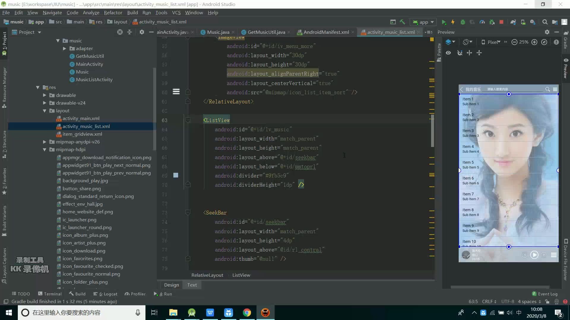
Task: Expand the drawable folder
Action: [45, 95]
